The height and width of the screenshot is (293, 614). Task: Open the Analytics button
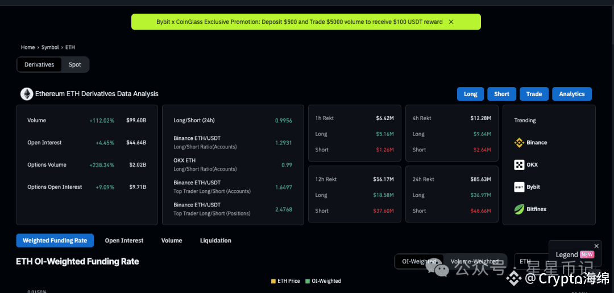(x=572, y=94)
